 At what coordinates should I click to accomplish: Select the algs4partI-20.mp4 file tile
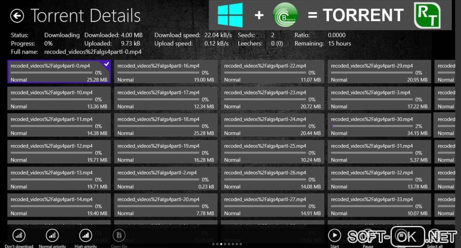(x=166, y=206)
